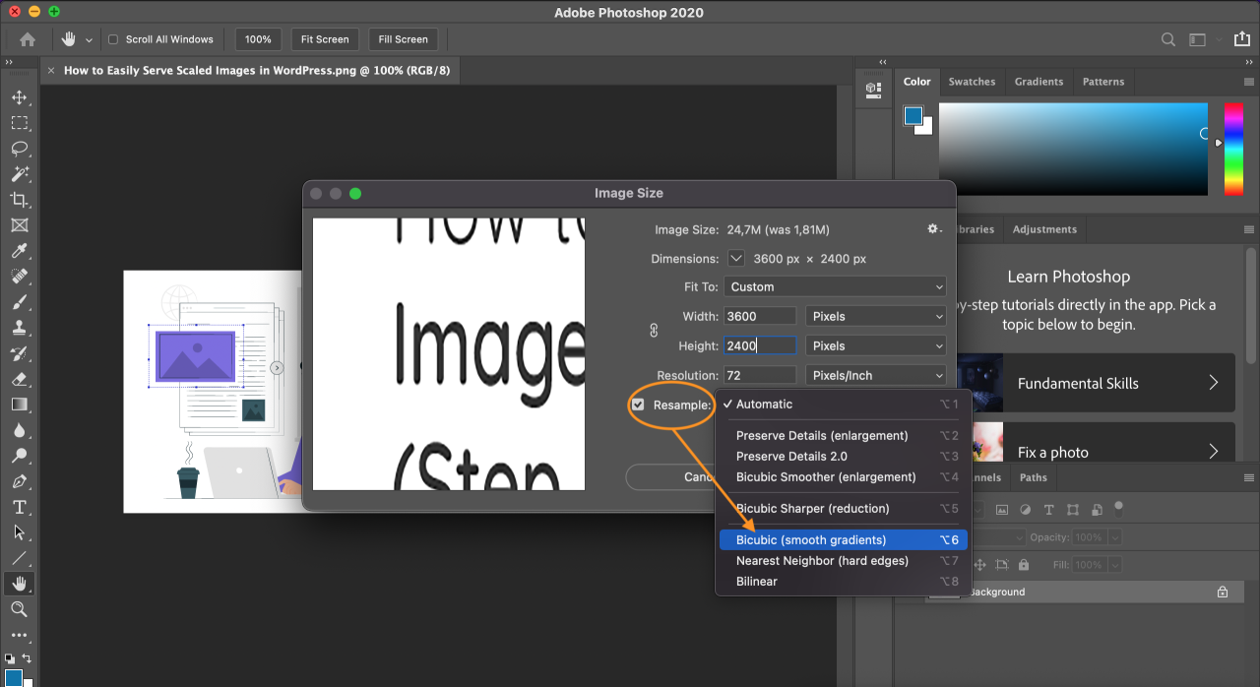Select the Horizontal Type tool
This screenshot has height=687, width=1260.
pyautogui.click(x=19, y=507)
